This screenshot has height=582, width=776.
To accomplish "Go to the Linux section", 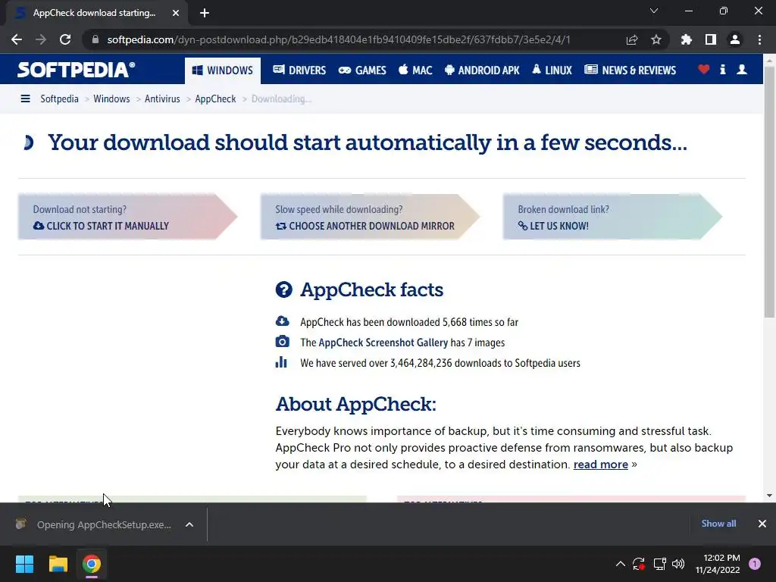I will (x=552, y=70).
